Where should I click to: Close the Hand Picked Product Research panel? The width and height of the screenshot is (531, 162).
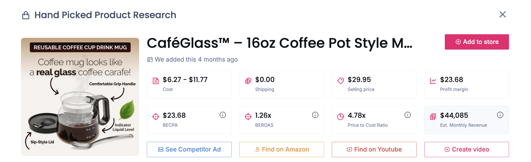[502, 15]
